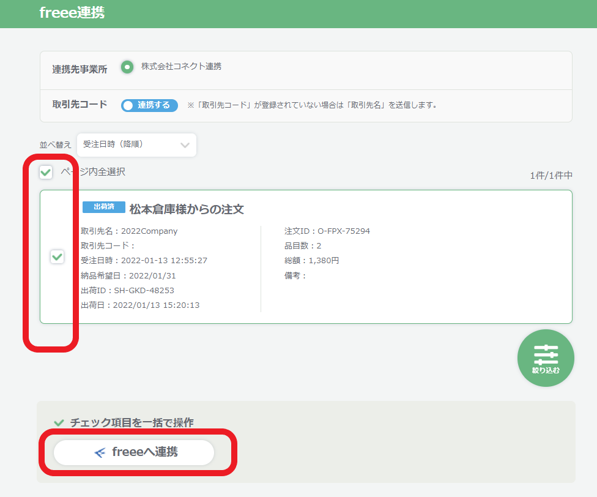Viewport: 597px width, 497px height.
Task: Click 受注日時：2022-01-13 12:55:27 text
Action: coord(144,261)
